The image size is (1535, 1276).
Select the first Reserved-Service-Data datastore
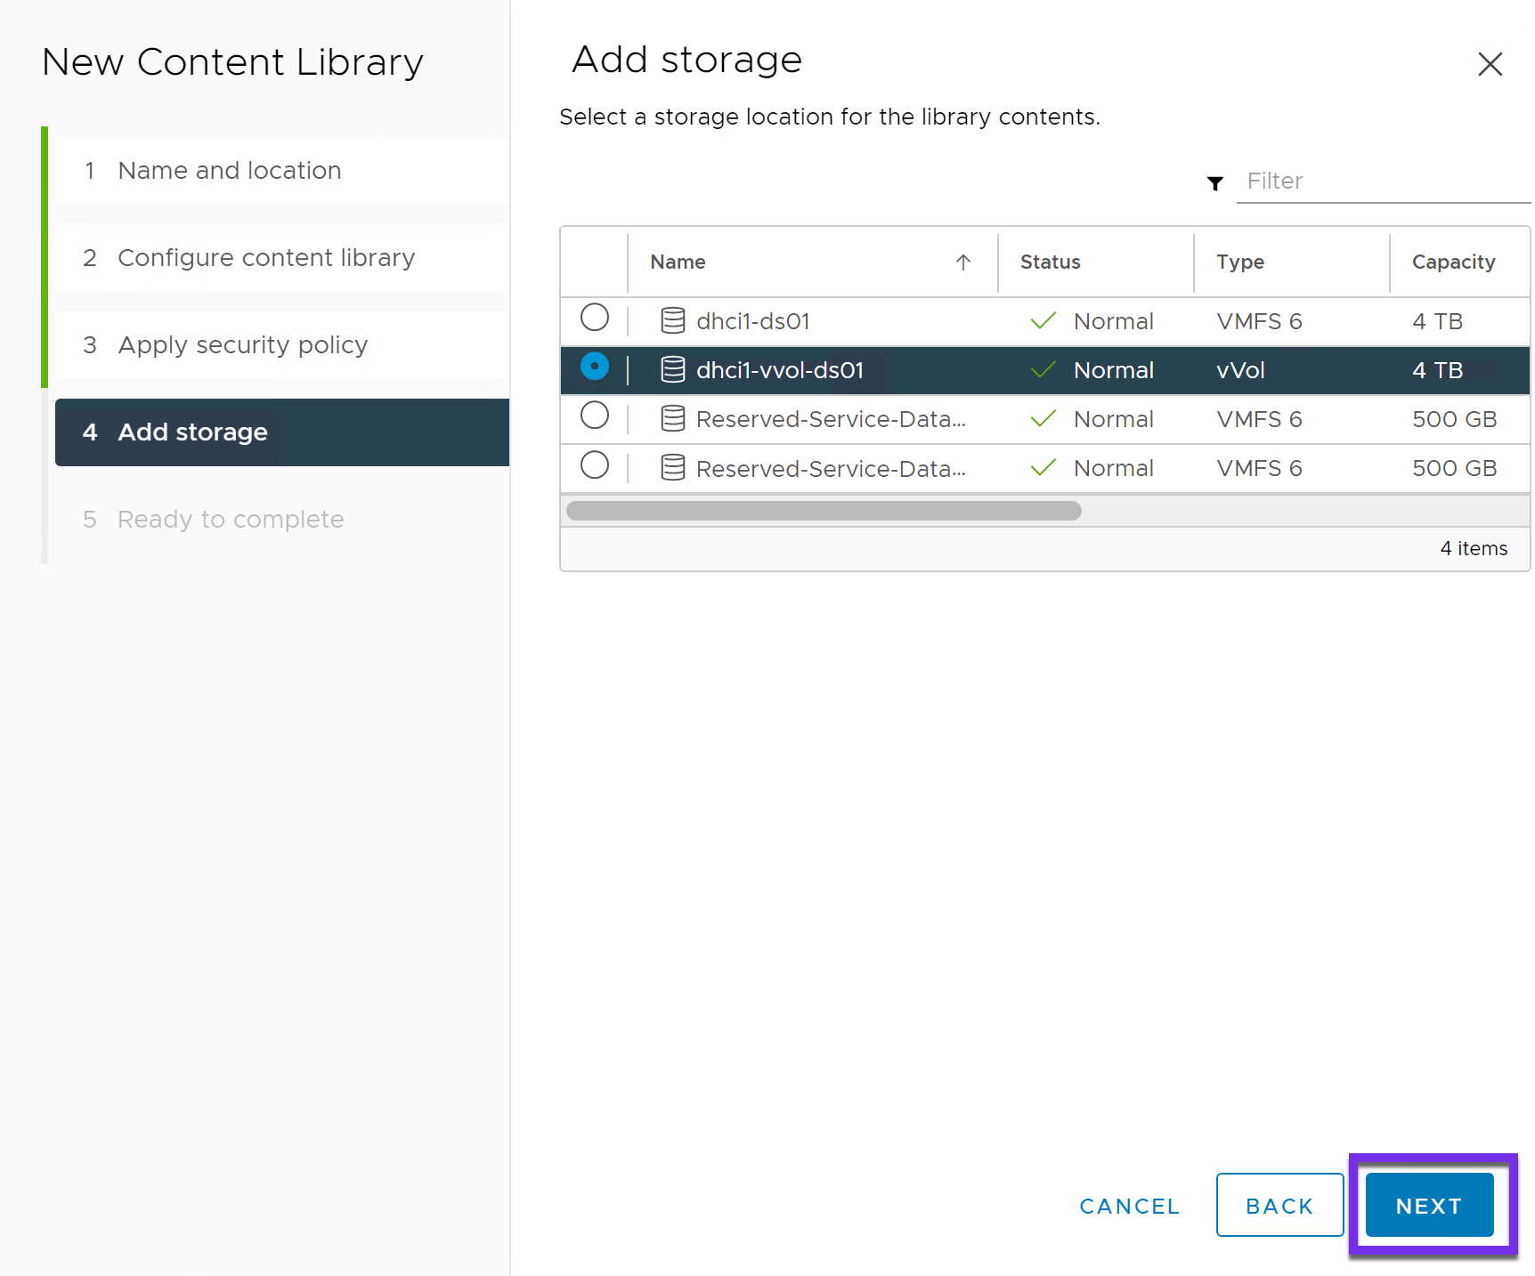pyautogui.click(x=594, y=415)
